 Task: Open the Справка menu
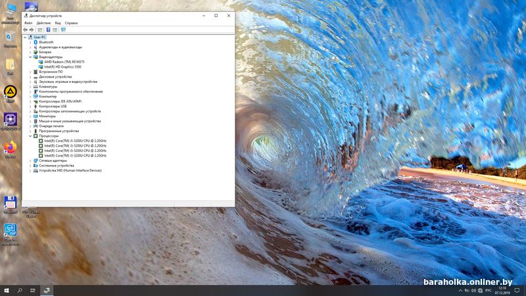coord(71,23)
